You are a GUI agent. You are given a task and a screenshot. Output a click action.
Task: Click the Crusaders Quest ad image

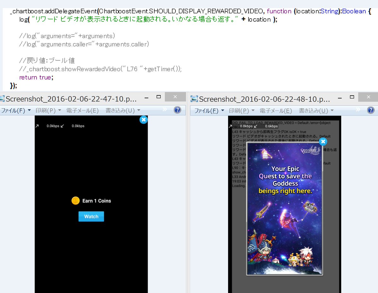(285, 209)
